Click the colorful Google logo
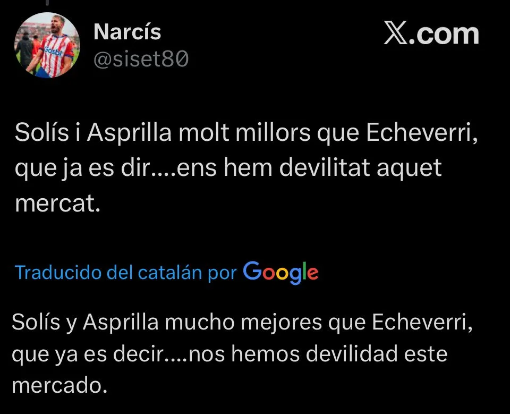Image resolution: width=510 pixels, height=414 pixels. [280, 273]
